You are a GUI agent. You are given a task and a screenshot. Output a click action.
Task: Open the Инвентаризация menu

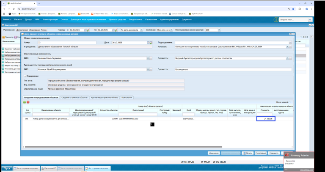click(50, 20)
